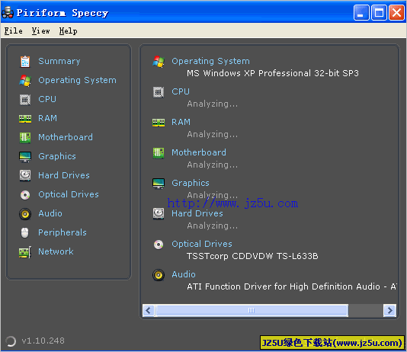Image resolution: width=407 pixels, height=352 pixels.
Task: Click the loading spinner beside version number
Action: 11,341
